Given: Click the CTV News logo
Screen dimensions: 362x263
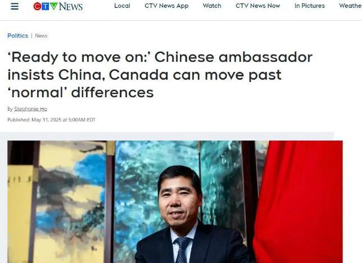Looking at the screenshot, I should [58, 6].
